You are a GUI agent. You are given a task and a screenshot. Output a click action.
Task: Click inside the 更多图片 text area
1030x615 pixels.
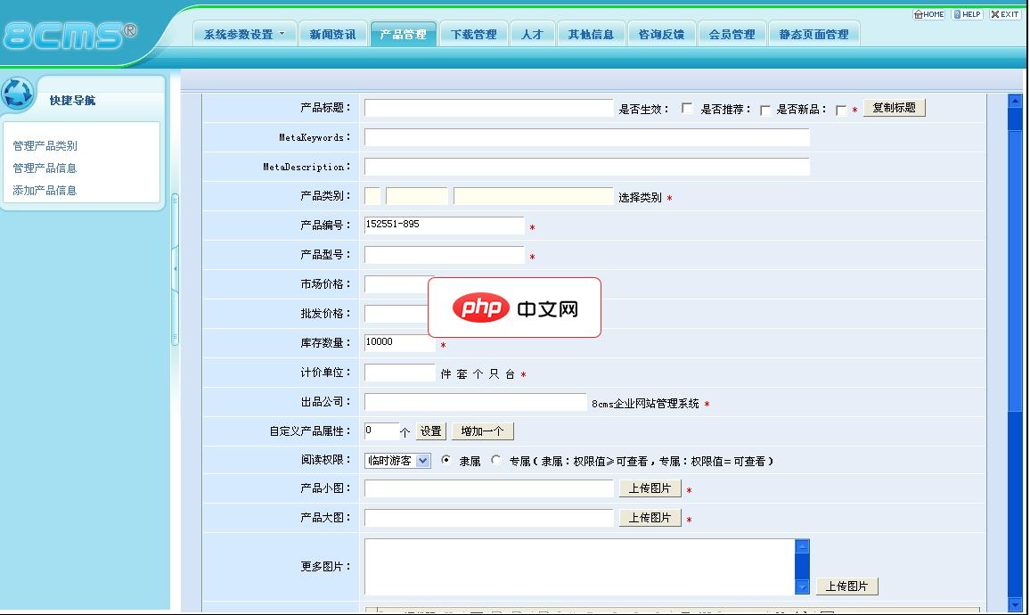tap(579, 566)
